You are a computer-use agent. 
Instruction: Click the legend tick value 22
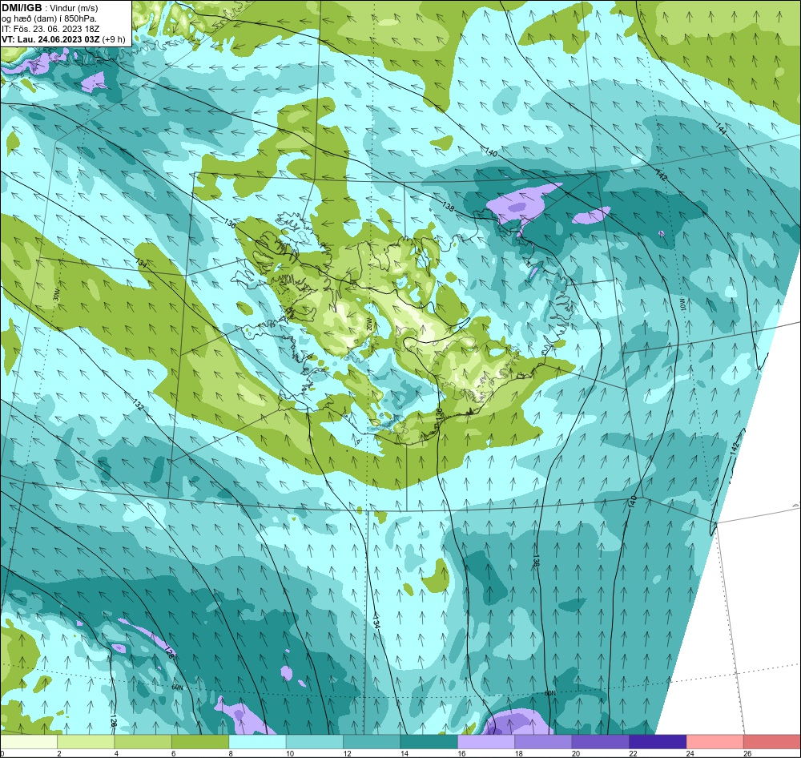633,753
